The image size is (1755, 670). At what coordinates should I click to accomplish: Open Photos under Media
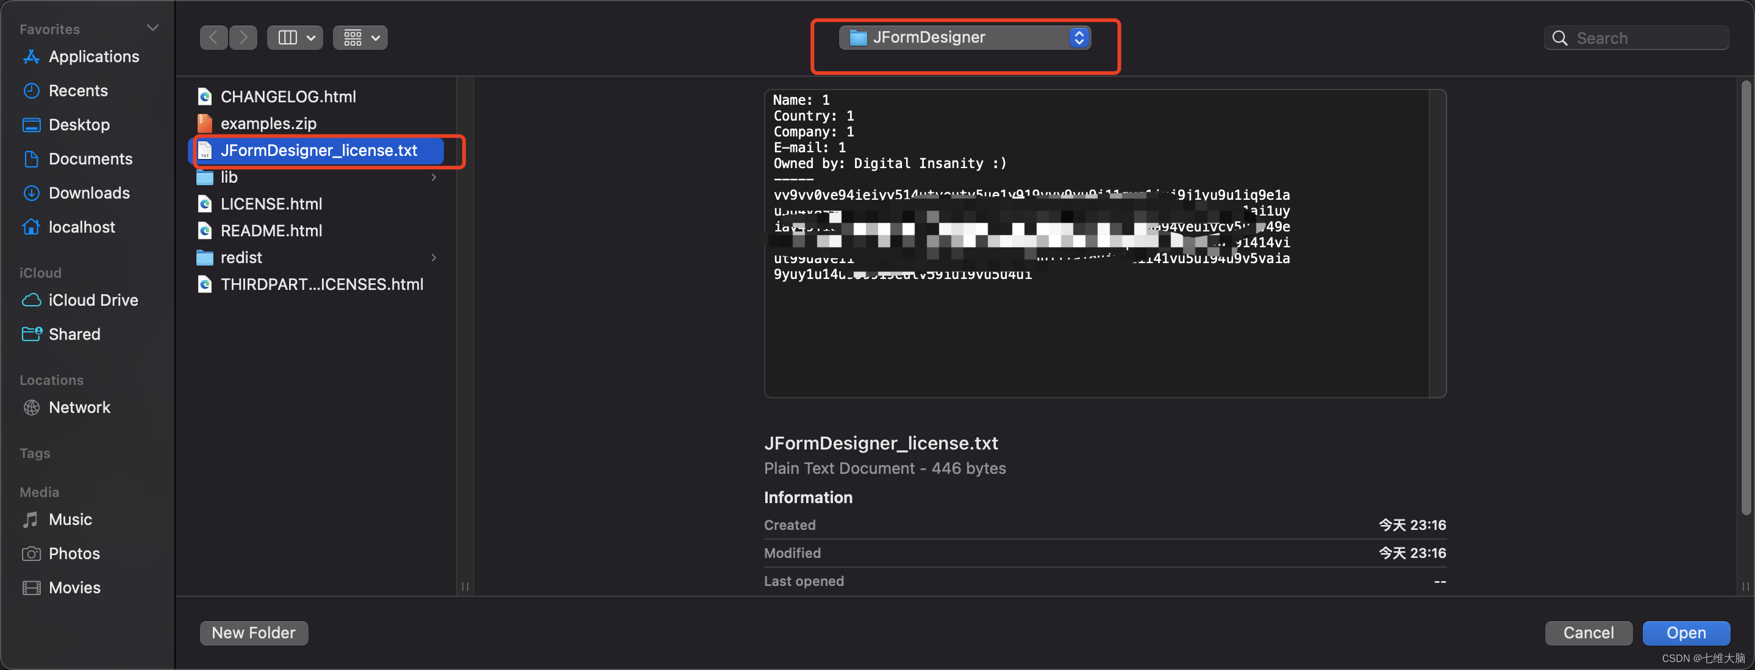click(60, 554)
